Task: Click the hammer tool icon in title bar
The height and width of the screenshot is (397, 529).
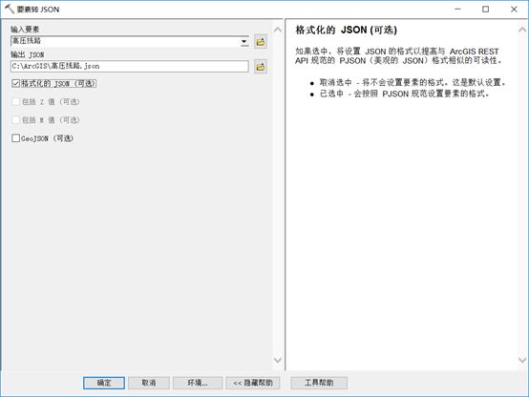Action: 10,9
